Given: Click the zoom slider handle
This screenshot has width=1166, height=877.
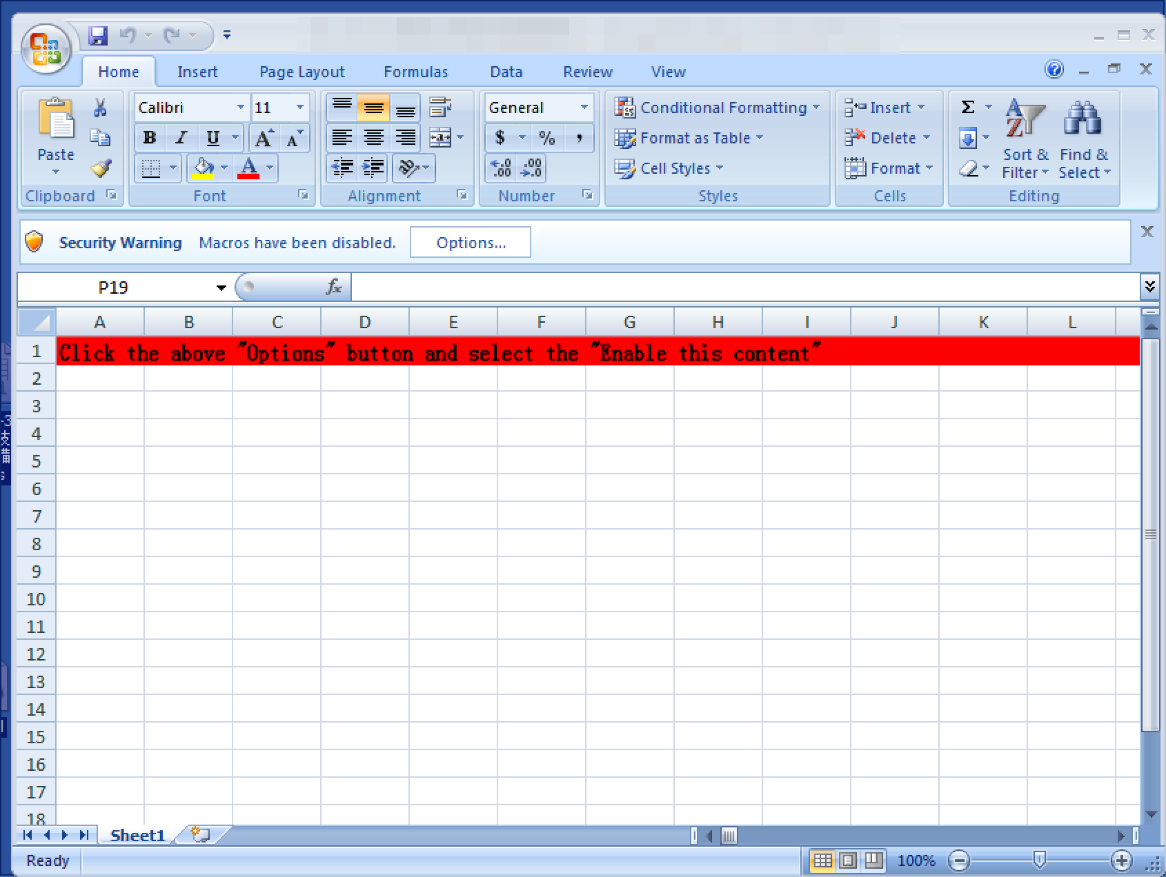Looking at the screenshot, I should (1039, 860).
